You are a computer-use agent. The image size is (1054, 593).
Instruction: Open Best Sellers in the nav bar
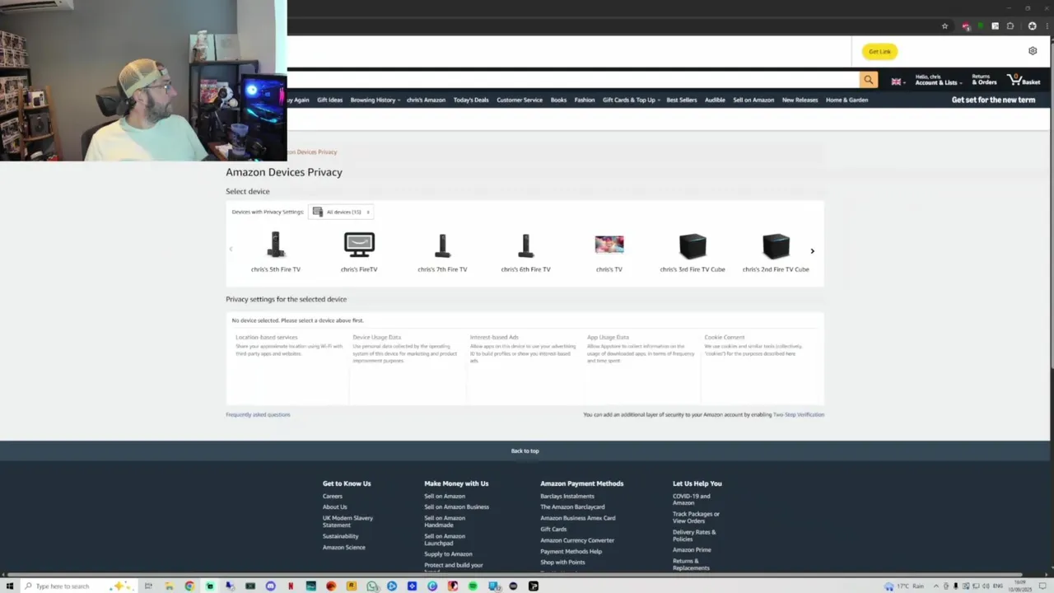click(x=682, y=100)
